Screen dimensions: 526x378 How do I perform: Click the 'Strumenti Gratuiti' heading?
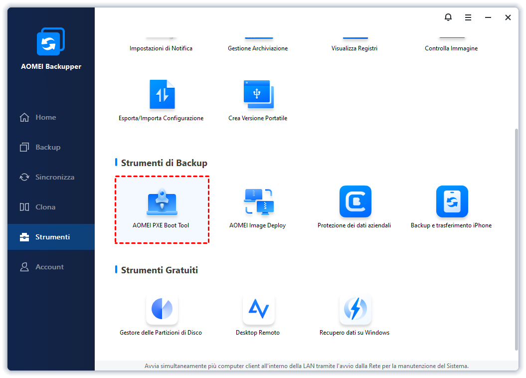click(160, 270)
